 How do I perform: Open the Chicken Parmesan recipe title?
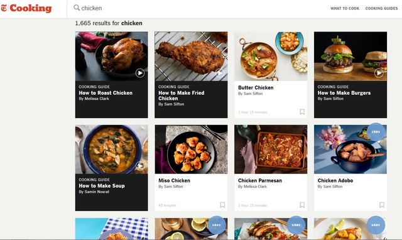[259, 180]
